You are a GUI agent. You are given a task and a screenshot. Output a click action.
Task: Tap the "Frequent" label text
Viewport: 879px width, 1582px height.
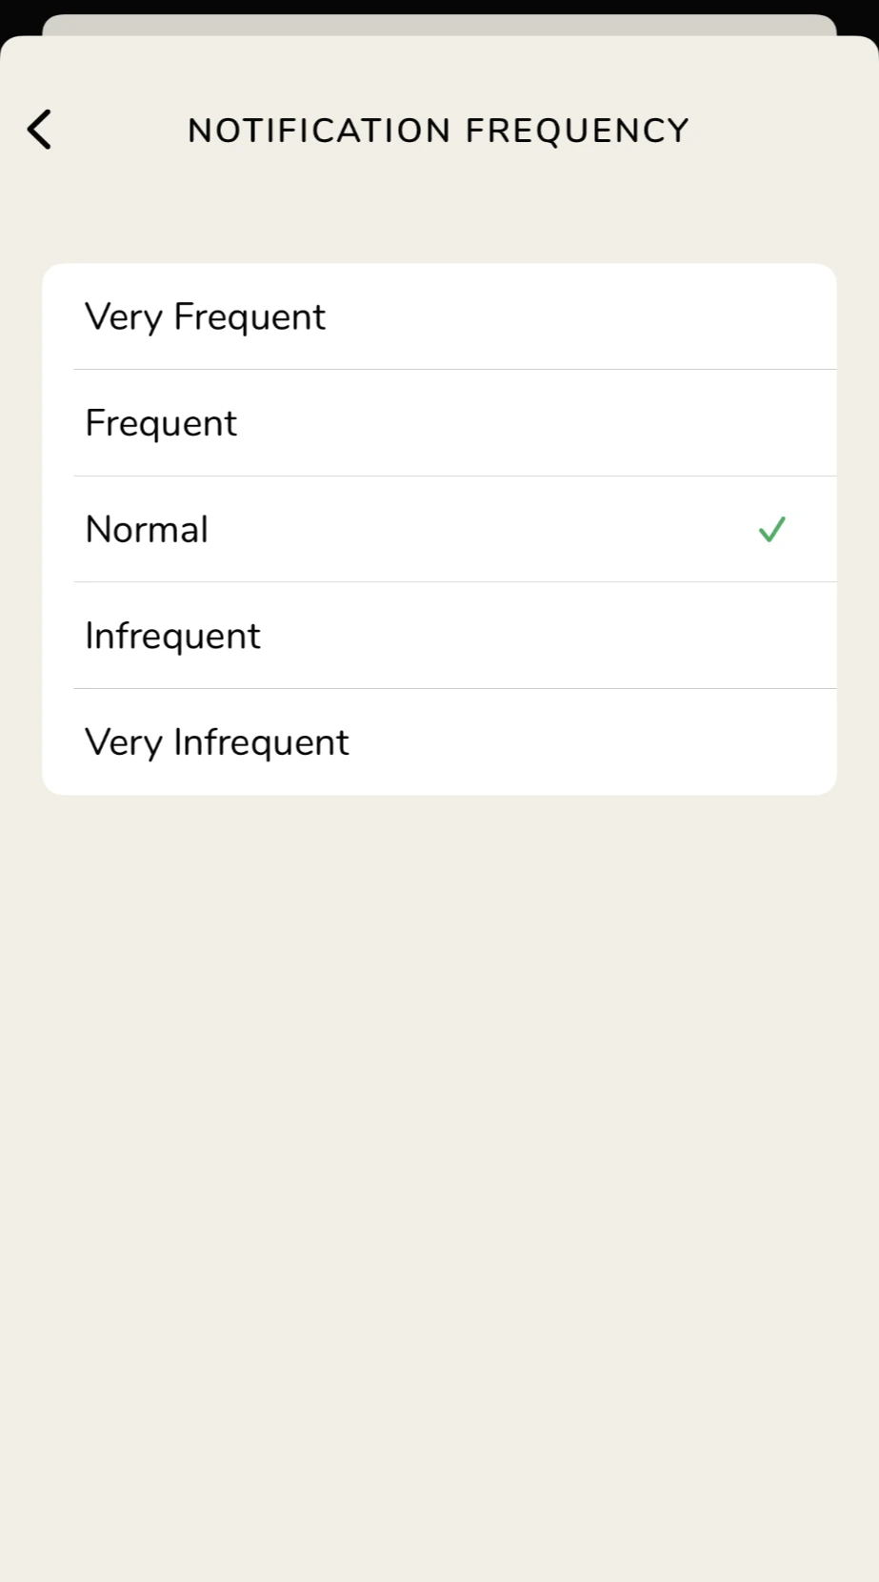[x=161, y=423]
